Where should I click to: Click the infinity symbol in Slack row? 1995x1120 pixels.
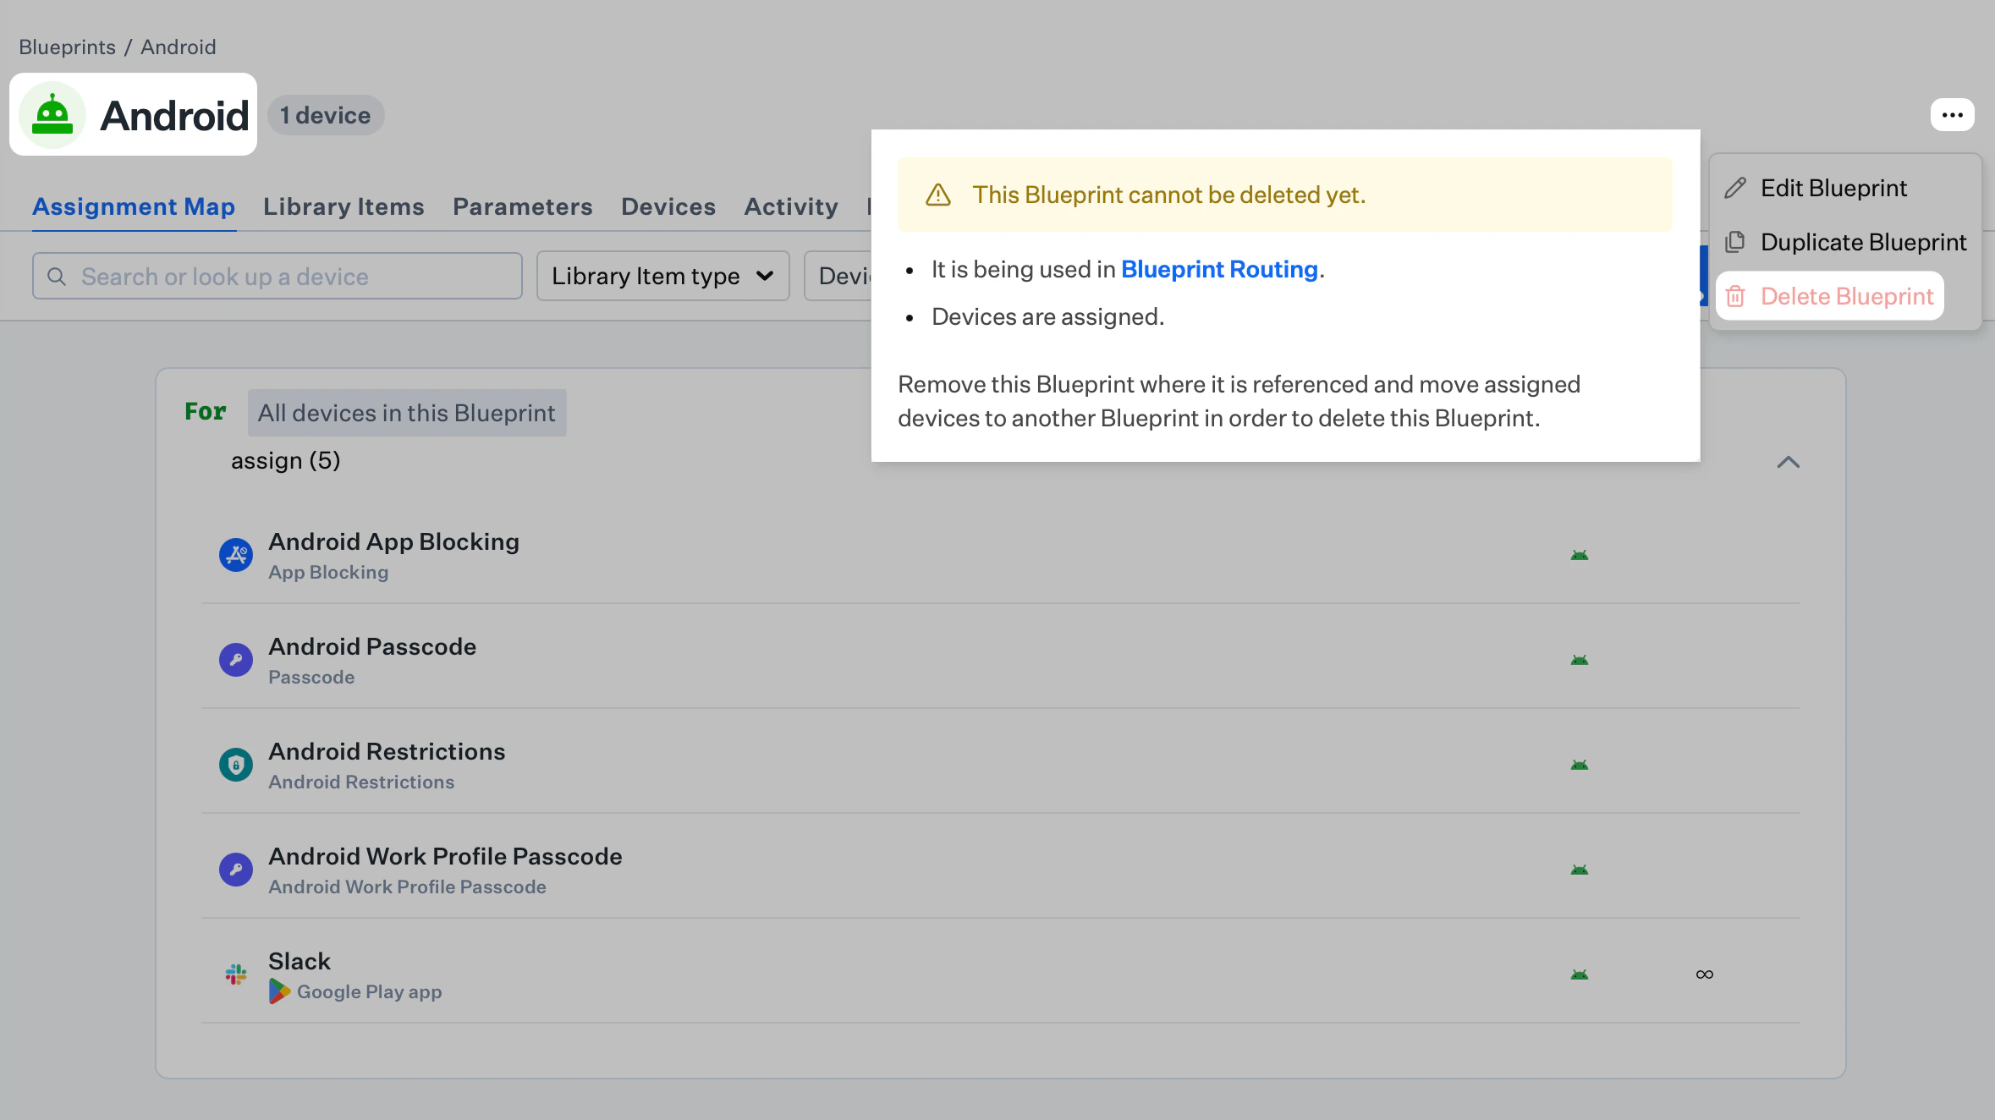point(1704,975)
